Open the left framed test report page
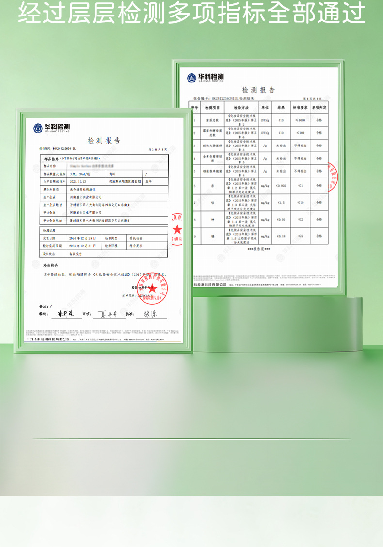 tap(104, 231)
